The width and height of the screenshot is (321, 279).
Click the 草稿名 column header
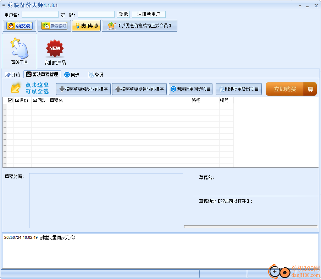(120, 100)
